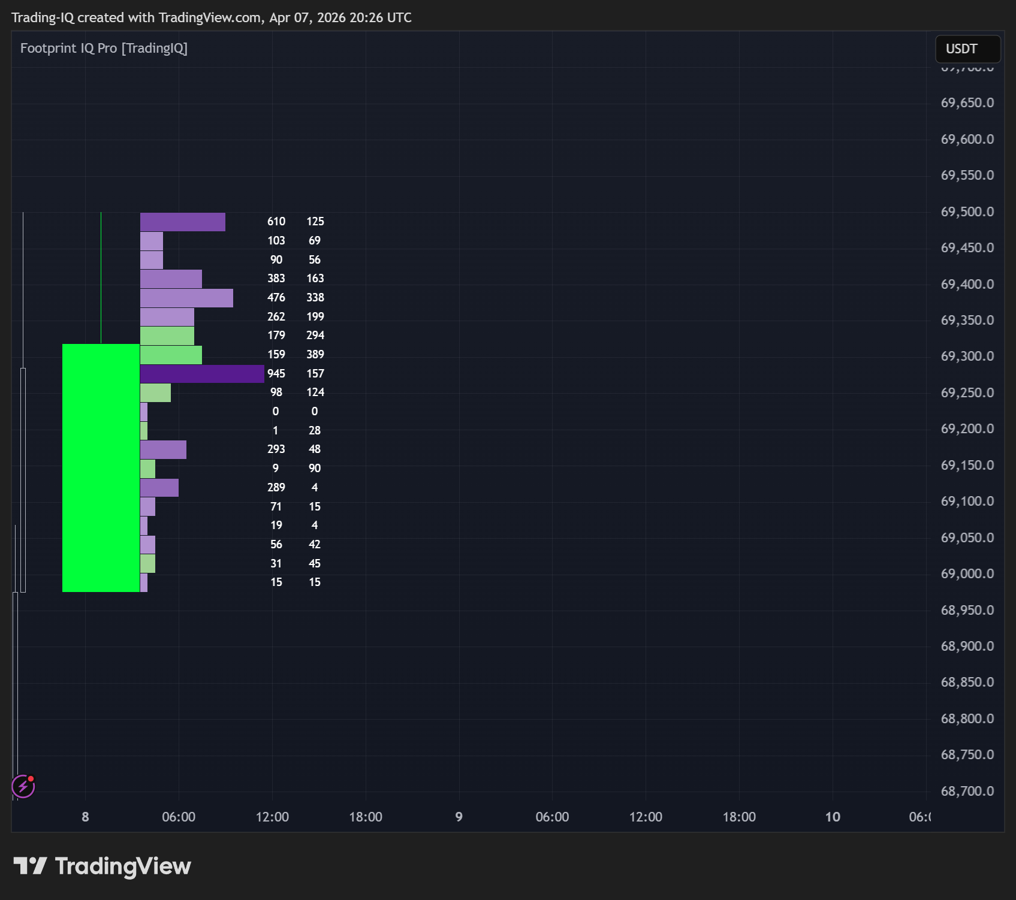
Task: Click the footprint value 293
Action: (x=276, y=449)
